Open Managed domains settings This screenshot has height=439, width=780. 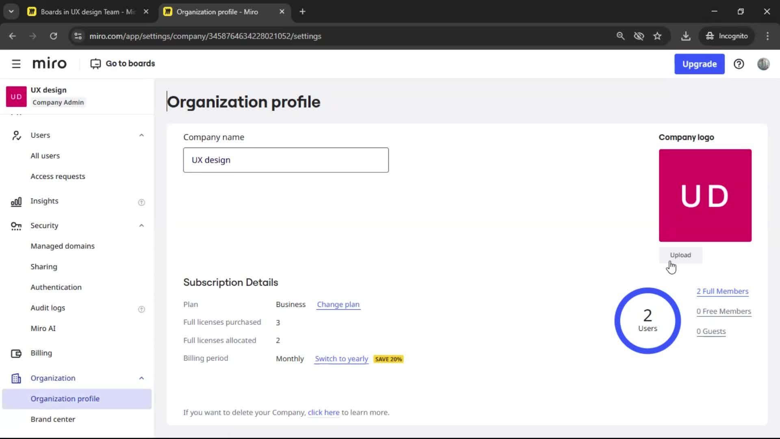point(63,246)
